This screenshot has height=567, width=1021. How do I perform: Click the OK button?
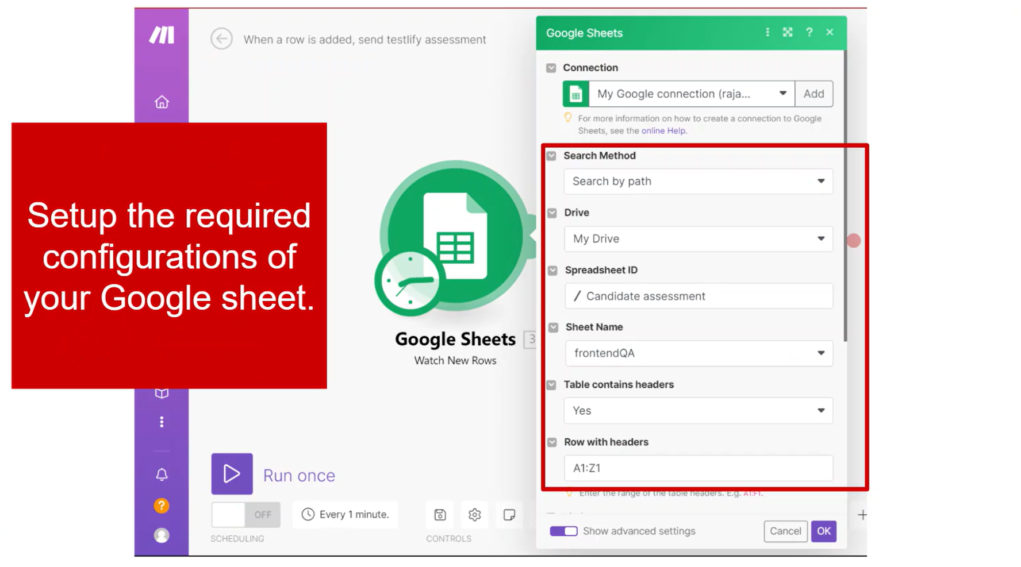point(824,531)
